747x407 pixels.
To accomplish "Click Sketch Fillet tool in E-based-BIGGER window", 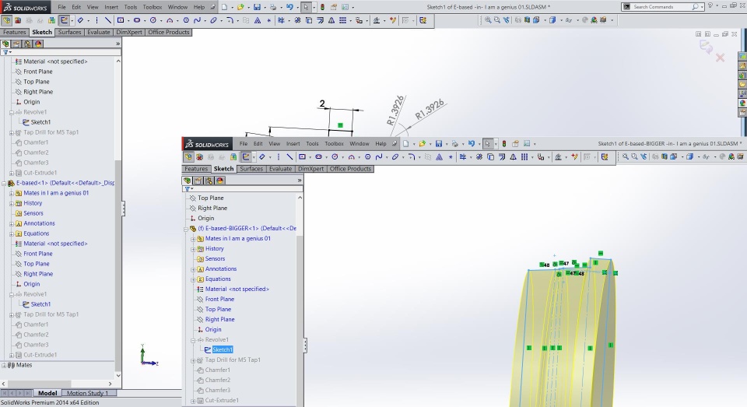I will click(411, 156).
